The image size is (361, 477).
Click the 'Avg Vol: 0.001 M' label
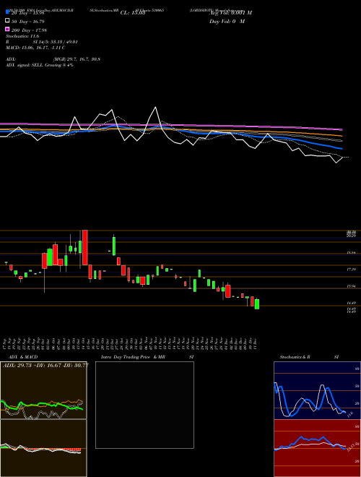pos(230,13)
